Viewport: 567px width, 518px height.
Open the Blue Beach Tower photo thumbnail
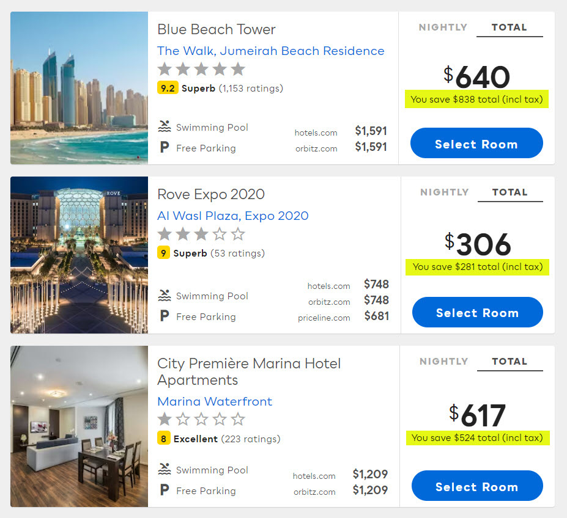click(79, 88)
